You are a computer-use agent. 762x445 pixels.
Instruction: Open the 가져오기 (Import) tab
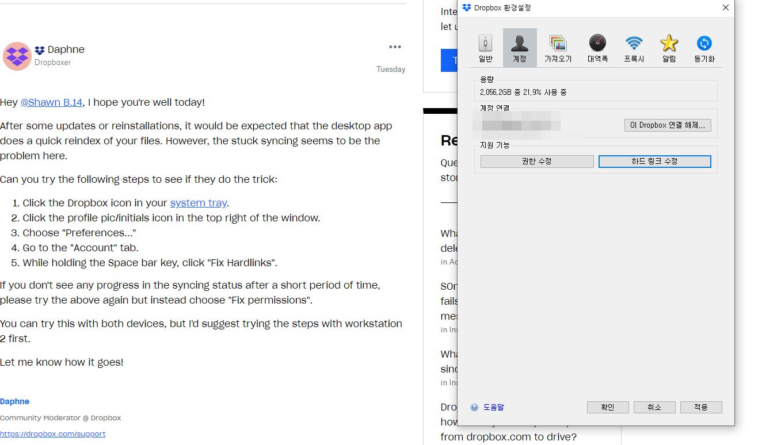click(558, 48)
